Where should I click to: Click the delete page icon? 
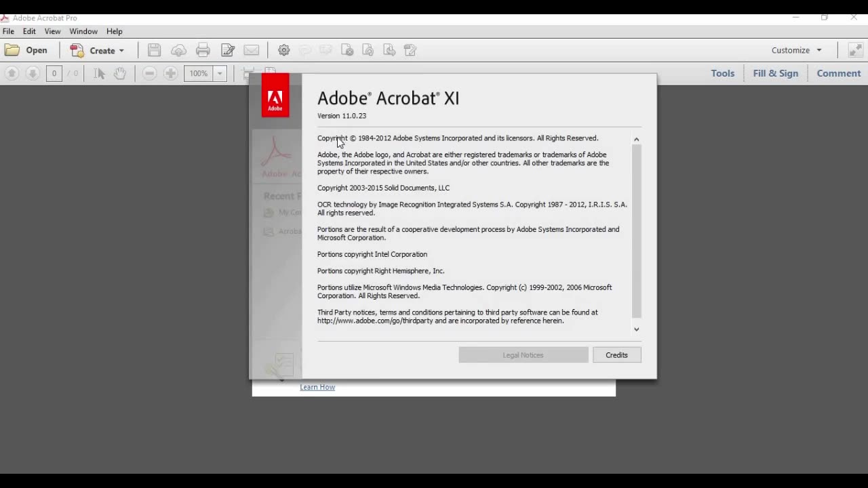[x=347, y=50]
